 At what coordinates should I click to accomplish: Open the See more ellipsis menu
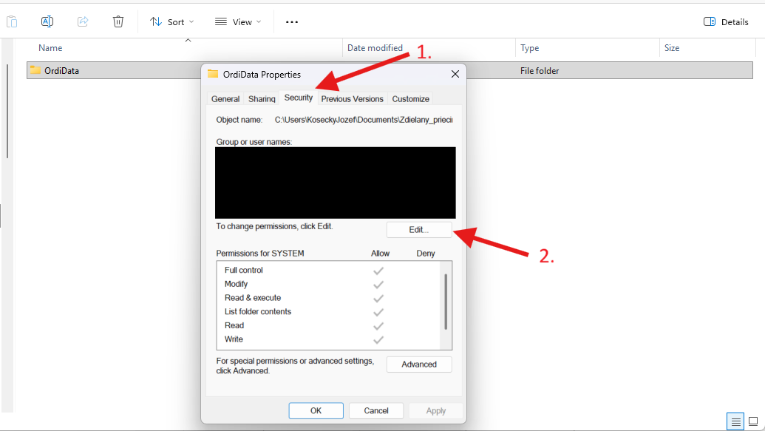292,22
